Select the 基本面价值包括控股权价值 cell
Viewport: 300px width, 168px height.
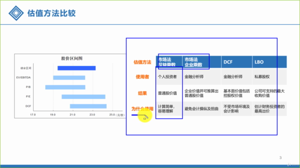[x=237, y=93]
